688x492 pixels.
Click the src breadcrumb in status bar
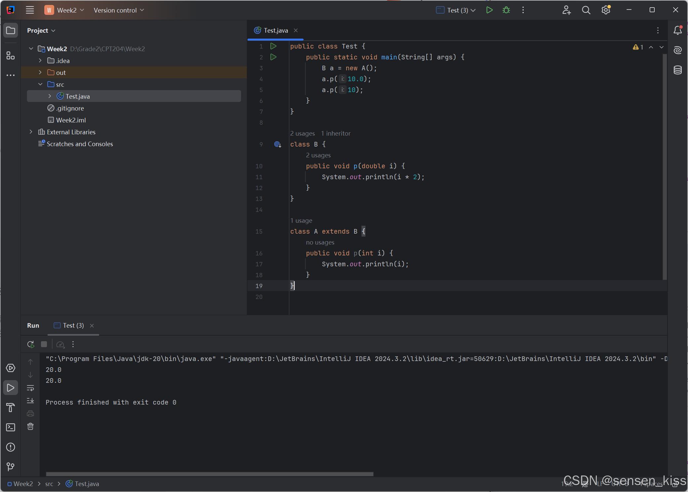pyautogui.click(x=49, y=484)
